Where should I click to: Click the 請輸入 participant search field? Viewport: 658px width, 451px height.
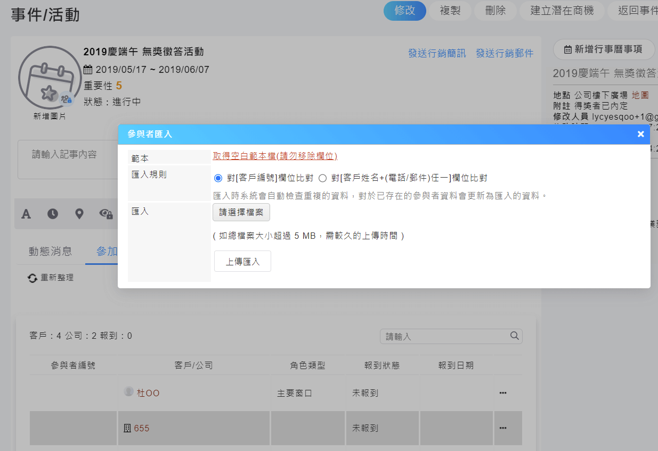445,336
